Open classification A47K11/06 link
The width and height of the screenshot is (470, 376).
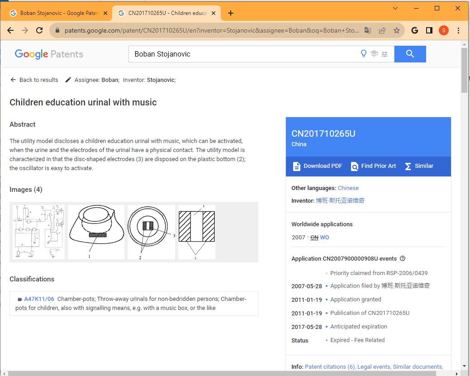(x=39, y=299)
